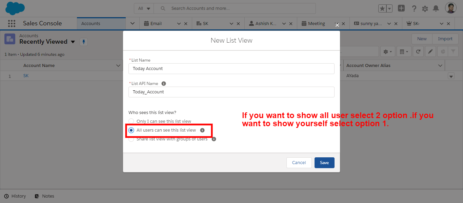Cancel the New List View dialog
463x203 pixels.
coord(299,163)
